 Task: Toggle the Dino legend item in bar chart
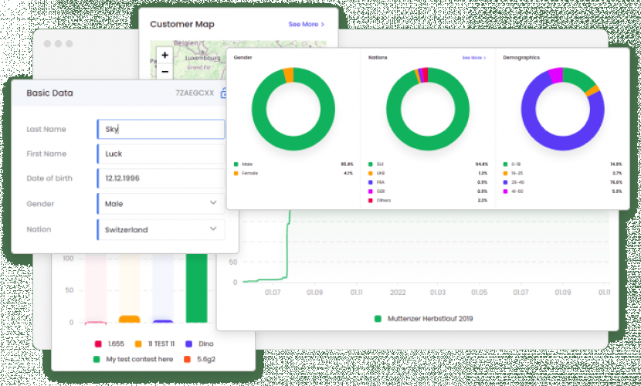tap(188, 344)
